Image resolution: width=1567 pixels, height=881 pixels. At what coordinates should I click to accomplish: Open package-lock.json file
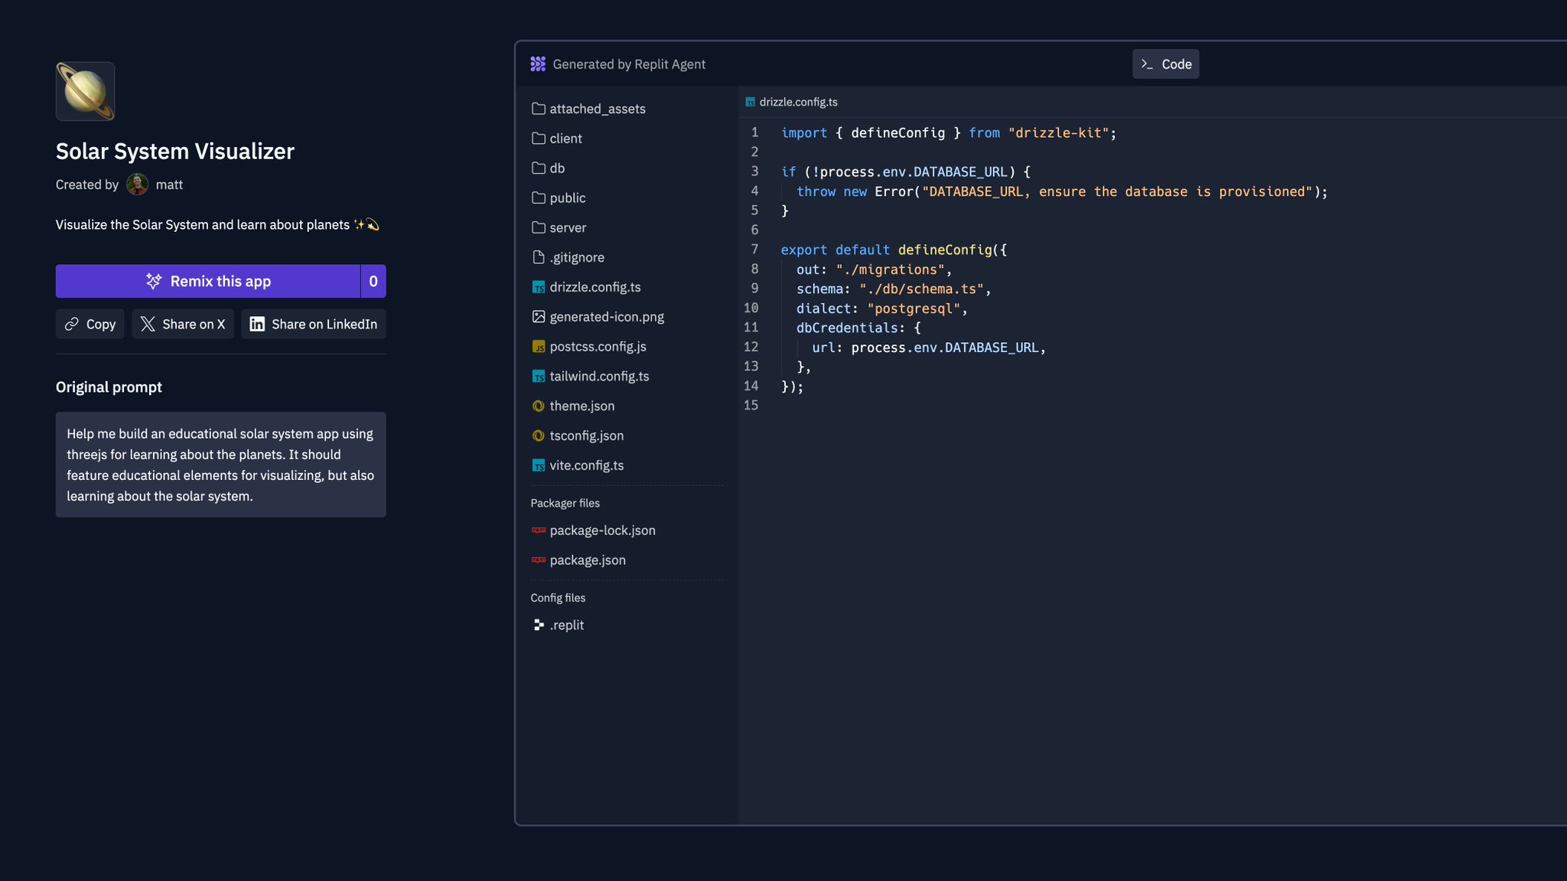point(594,530)
